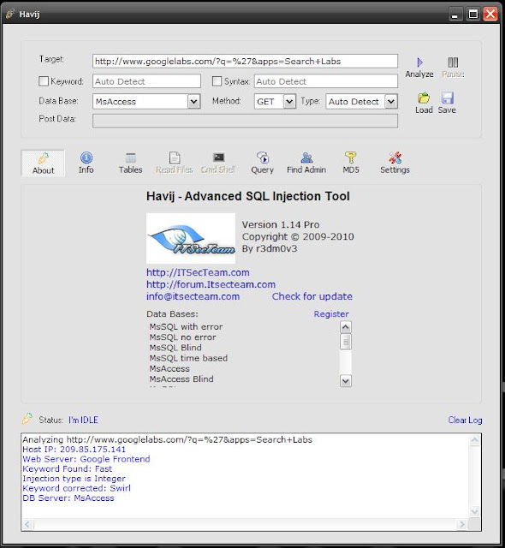The width and height of the screenshot is (505, 548).
Task: Click the Clear Log link
Action: [465, 420]
